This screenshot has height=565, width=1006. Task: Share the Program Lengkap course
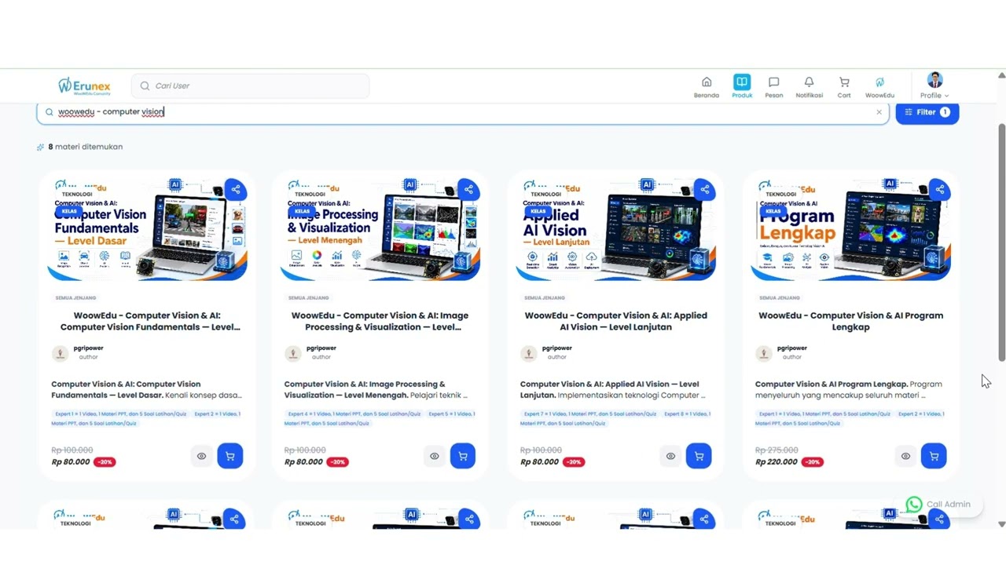pos(940,189)
